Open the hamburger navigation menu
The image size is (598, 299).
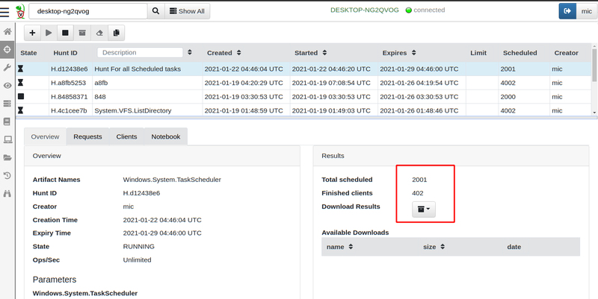(4, 11)
